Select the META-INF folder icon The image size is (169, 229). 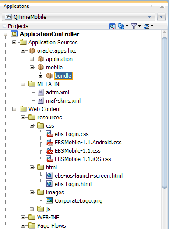pyautogui.click(x=32, y=84)
